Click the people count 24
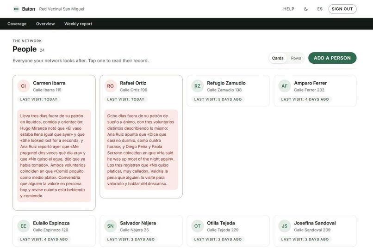 (42, 50)
